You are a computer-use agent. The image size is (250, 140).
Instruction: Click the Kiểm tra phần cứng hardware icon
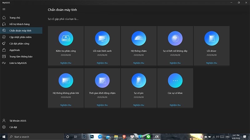coord(66,39)
